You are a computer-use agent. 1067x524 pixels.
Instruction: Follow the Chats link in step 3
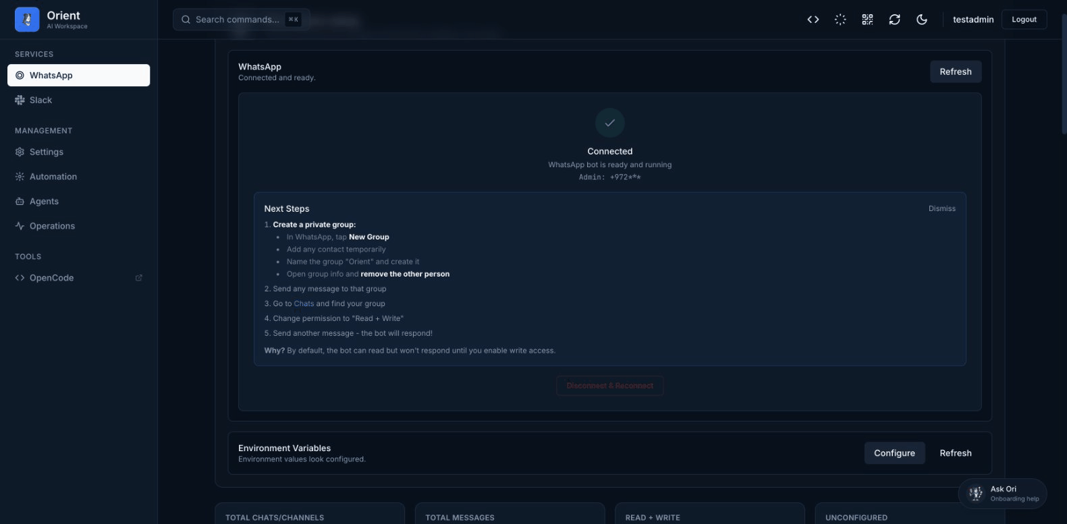pos(304,303)
